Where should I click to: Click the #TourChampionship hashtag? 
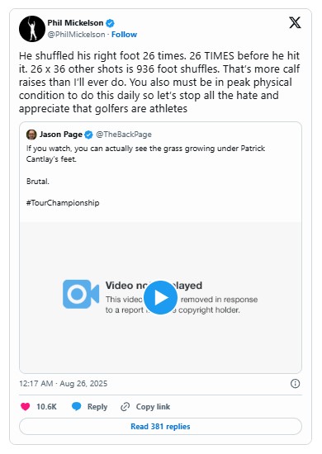pyautogui.click(x=63, y=203)
